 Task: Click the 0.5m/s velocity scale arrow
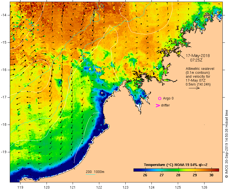click(x=194, y=88)
